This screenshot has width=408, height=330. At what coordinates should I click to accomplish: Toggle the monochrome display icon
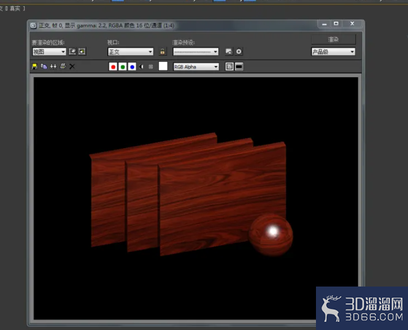point(151,67)
